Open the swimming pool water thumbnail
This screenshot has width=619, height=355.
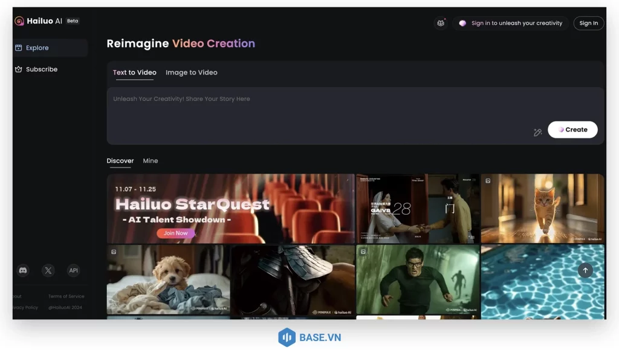click(x=542, y=282)
